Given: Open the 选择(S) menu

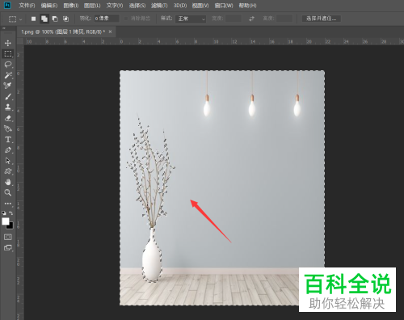Looking at the screenshot, I should pos(137,6).
